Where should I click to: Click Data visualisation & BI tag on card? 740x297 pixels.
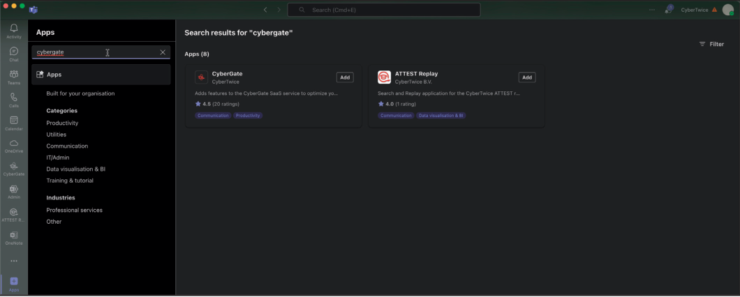441,116
